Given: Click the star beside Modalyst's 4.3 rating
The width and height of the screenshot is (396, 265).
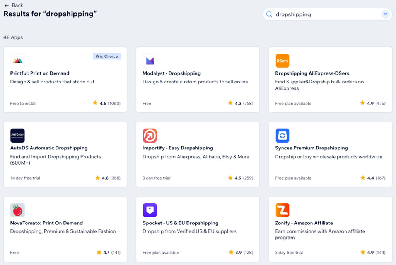Looking at the screenshot, I should click(x=230, y=103).
